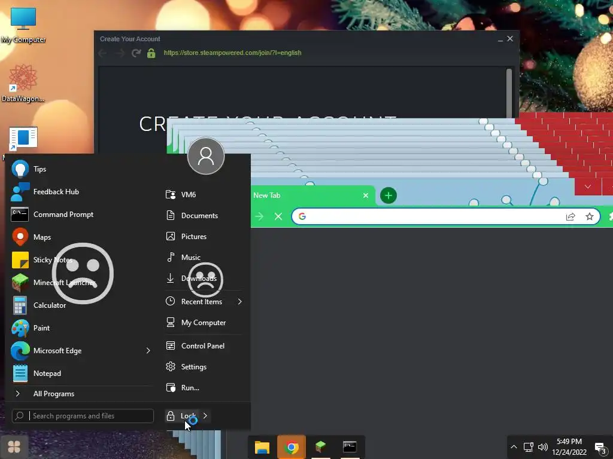613x459 pixels.
Task: Expand Recent Items submenu arrow
Action: [239, 302]
